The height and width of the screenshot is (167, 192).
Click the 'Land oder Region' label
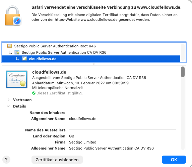point(49,136)
